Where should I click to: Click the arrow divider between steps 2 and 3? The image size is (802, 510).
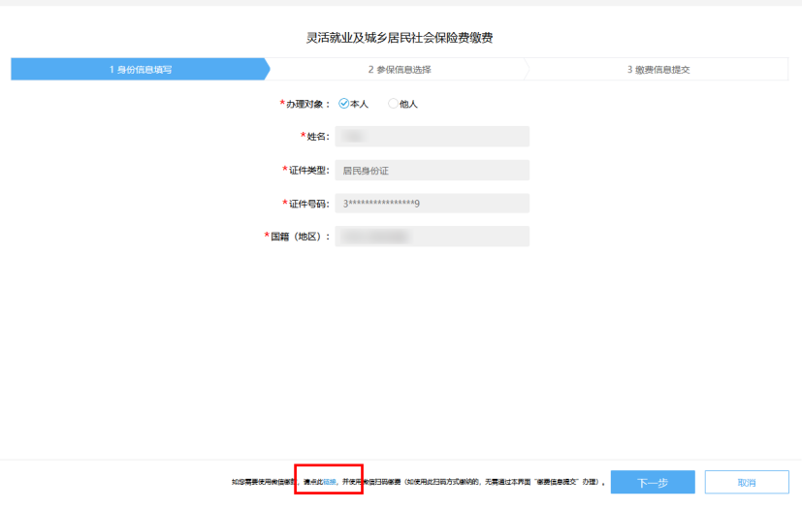coord(527,70)
